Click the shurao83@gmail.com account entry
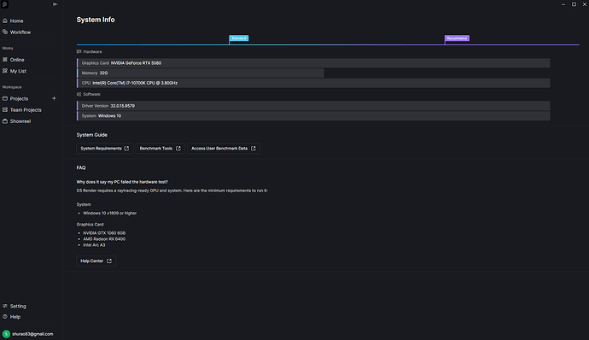This screenshot has width=589, height=340. pyautogui.click(x=32, y=334)
